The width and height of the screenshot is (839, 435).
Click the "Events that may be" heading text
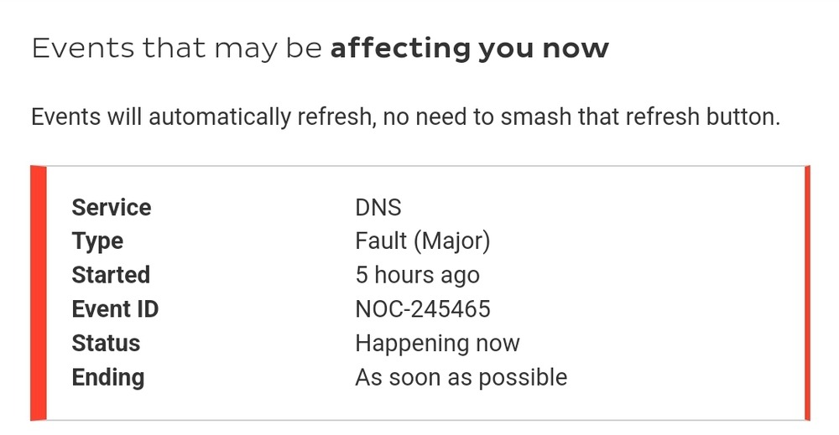176,49
